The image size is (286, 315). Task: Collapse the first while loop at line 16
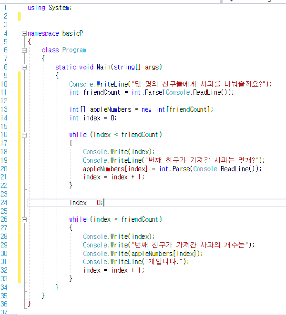(x=24, y=135)
